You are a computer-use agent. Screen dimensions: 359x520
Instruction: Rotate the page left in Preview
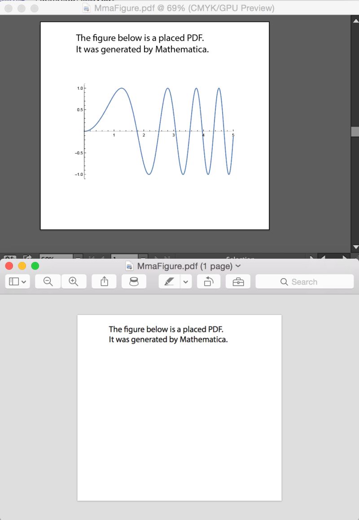pyautogui.click(x=209, y=281)
